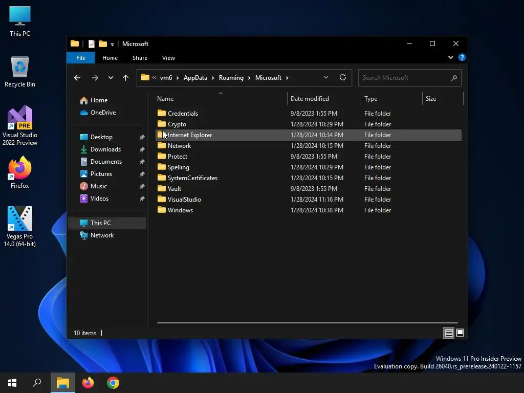Select the Windows folder icon
Image resolution: width=524 pixels, height=393 pixels.
(162, 210)
